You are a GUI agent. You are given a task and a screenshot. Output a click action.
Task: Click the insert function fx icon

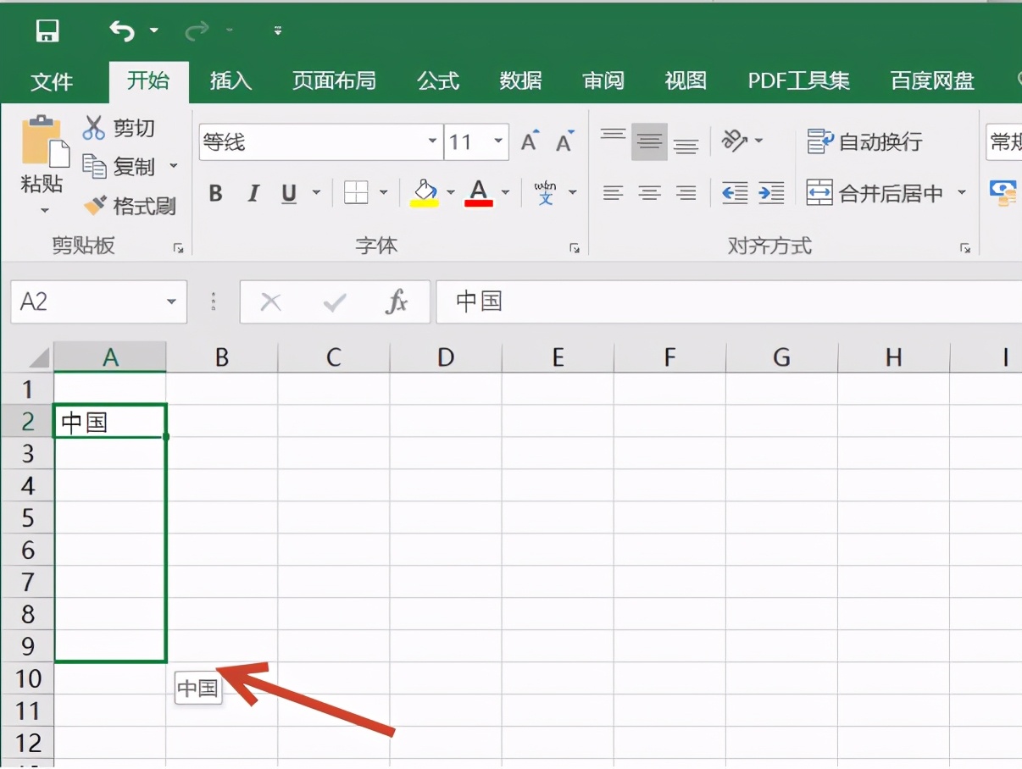coord(397,302)
